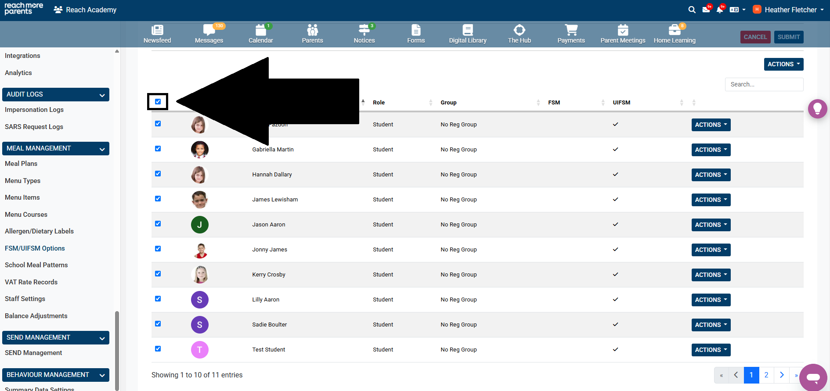
Task: Open the notifications bell icon
Action: [719, 10]
